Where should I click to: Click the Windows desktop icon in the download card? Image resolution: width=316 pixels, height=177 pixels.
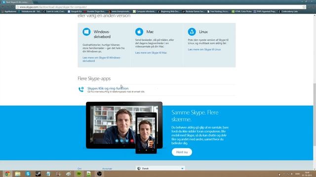[86, 31]
